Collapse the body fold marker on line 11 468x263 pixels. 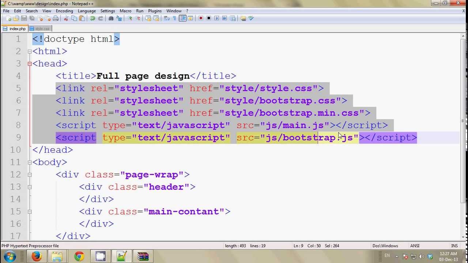[x=30, y=162]
